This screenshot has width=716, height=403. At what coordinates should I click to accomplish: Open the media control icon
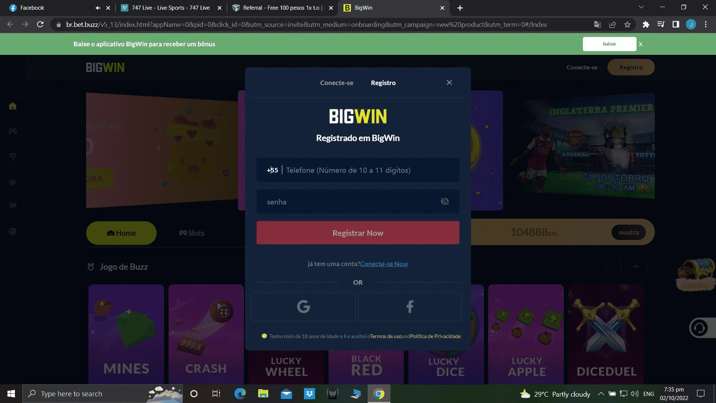coord(661,25)
